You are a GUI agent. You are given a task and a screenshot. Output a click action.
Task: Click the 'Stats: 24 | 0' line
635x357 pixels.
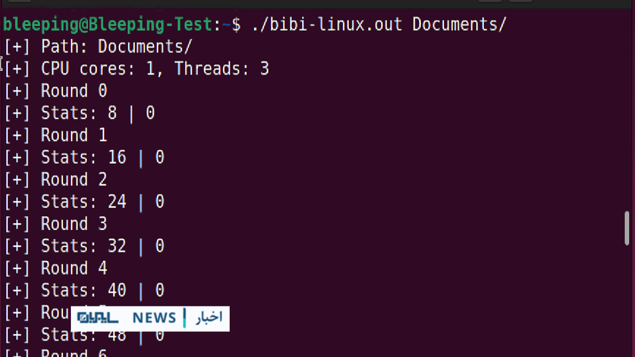(x=84, y=201)
